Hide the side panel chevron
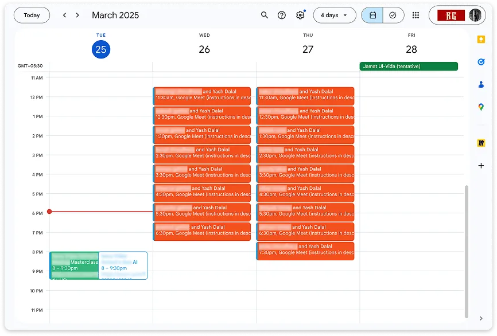The image size is (497, 336). pos(481,318)
